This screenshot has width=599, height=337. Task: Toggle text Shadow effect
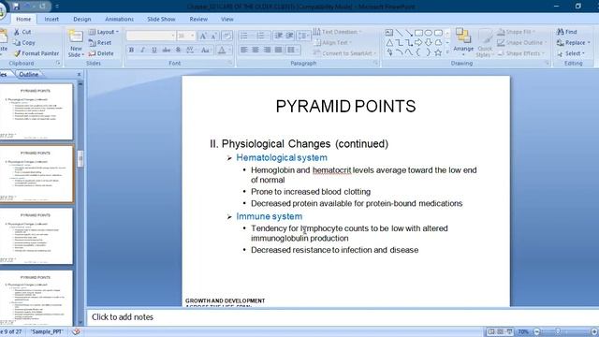[x=178, y=50]
